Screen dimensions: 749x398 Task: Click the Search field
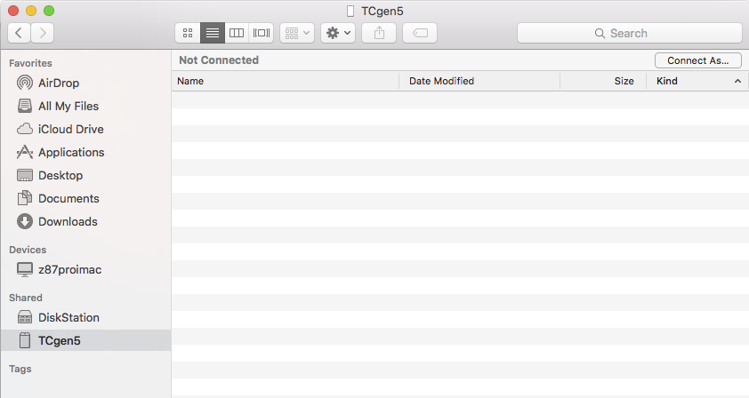point(630,33)
